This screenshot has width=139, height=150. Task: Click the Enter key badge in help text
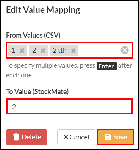(106, 66)
